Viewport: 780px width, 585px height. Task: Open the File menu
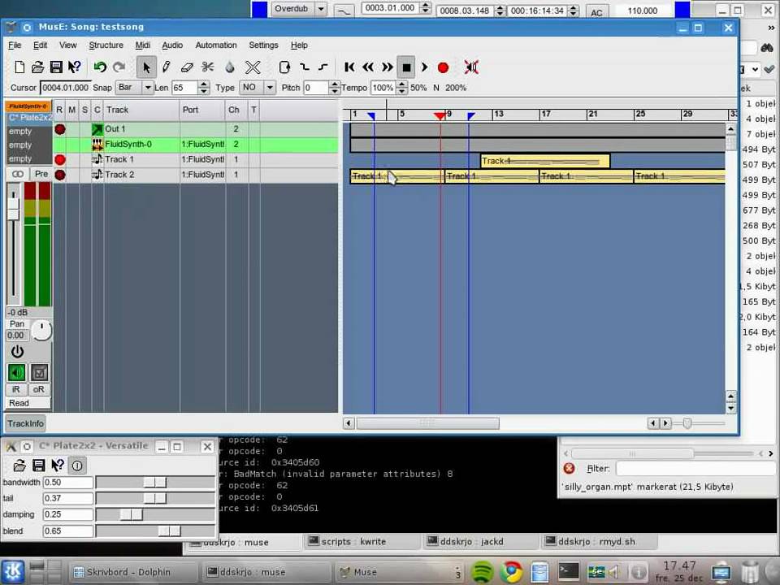click(x=15, y=45)
